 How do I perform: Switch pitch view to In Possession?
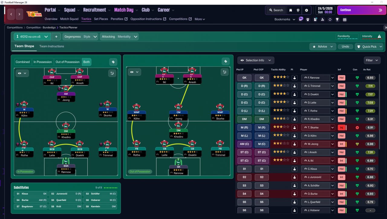tap(43, 62)
